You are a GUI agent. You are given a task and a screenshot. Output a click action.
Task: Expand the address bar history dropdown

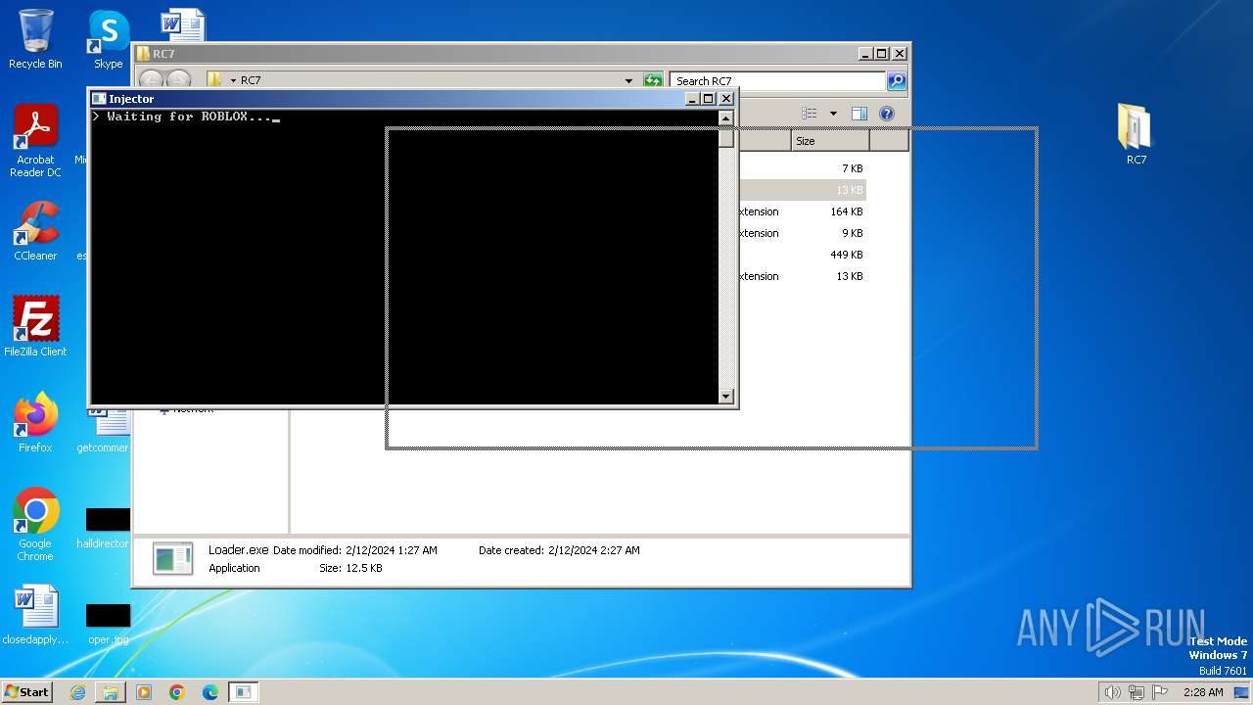[x=628, y=81]
